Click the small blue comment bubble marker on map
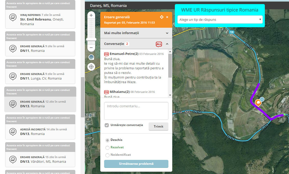The height and width of the screenshot is (174, 289). coord(262,99)
